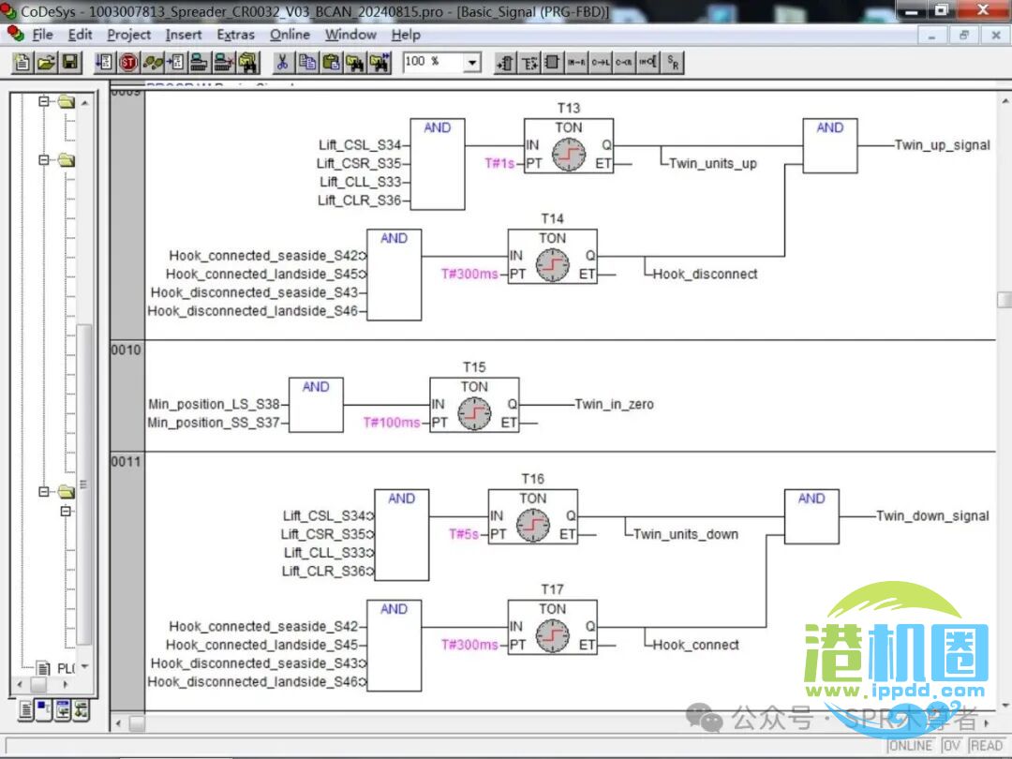Viewport: 1012px width, 759px height.
Task: Switch to the first tab under project tree
Action: coord(25,709)
